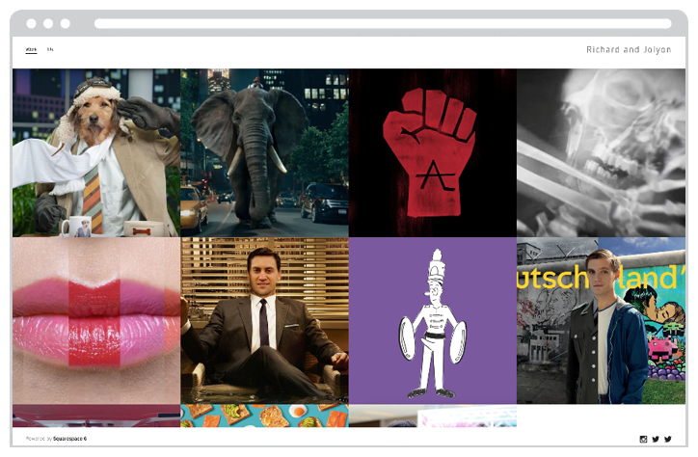Click the rightmost Twitter icon in footer

tap(668, 440)
